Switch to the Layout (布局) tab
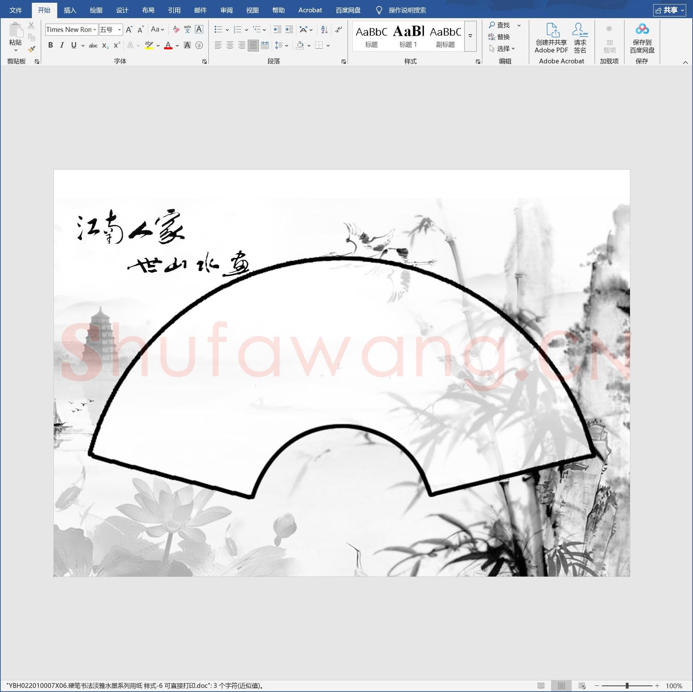 pyautogui.click(x=148, y=10)
